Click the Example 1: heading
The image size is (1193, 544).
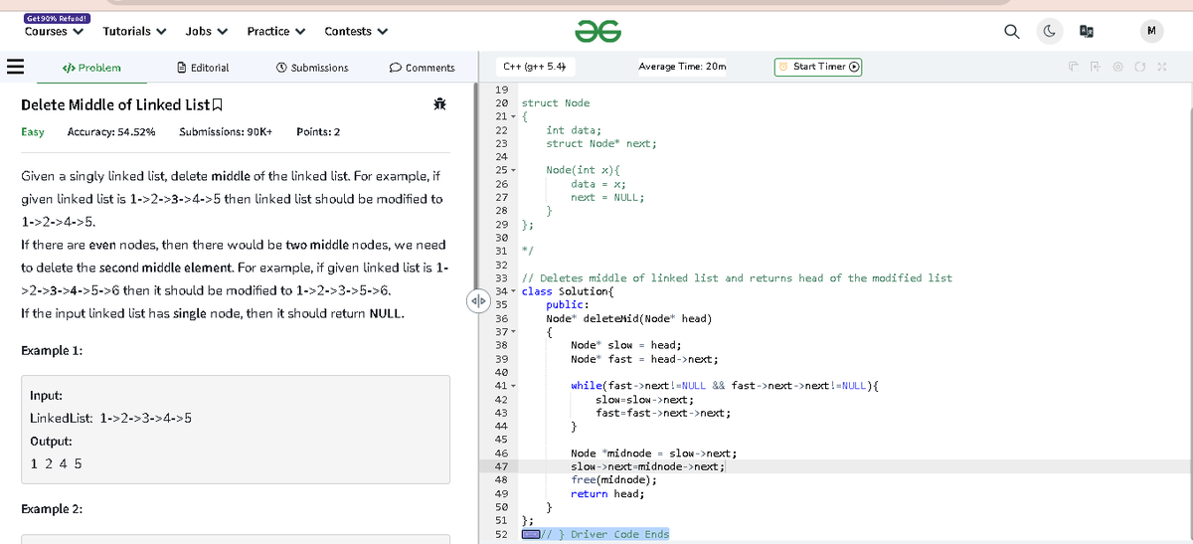pyautogui.click(x=52, y=351)
